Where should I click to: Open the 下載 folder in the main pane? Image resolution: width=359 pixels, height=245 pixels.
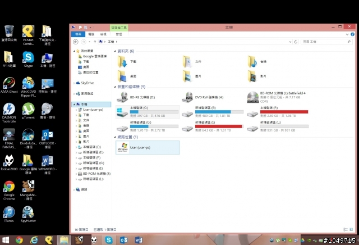point(127,61)
